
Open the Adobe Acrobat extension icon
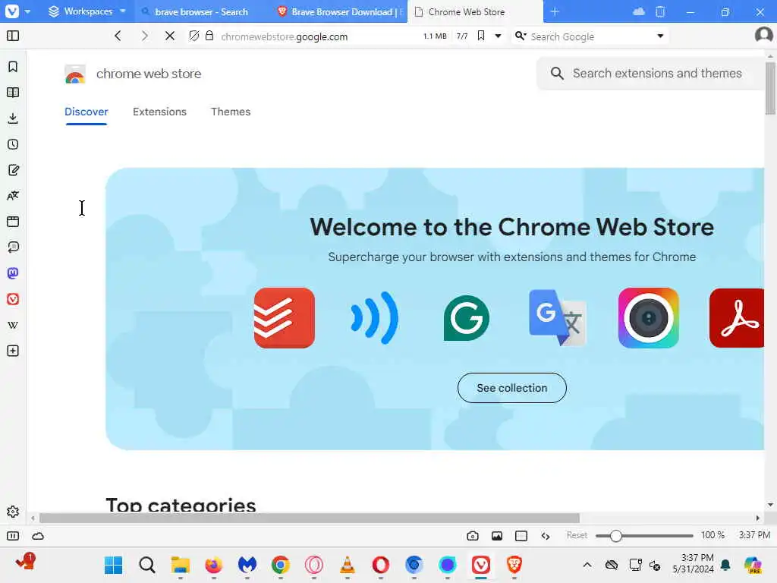(737, 318)
